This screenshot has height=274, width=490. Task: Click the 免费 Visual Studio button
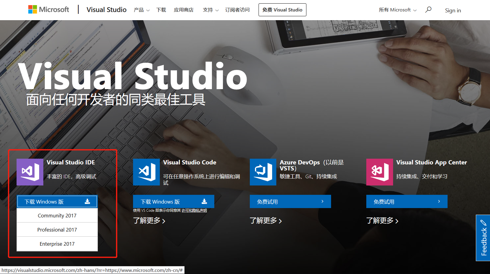click(282, 10)
